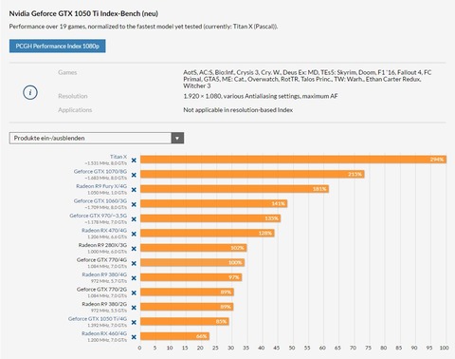Image resolution: width=455 pixels, height=359 pixels.
Task: Remove Titan X from the chart
Action: click(134, 161)
